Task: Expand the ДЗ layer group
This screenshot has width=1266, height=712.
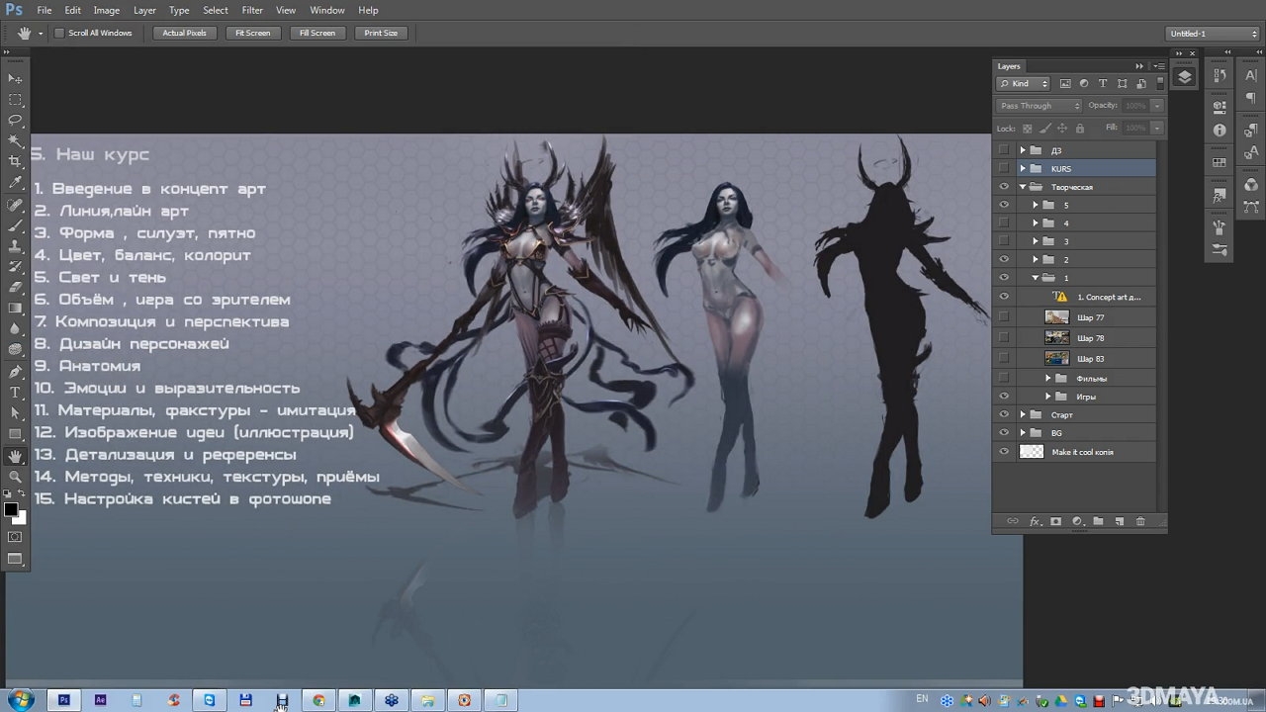Action: [1023, 150]
